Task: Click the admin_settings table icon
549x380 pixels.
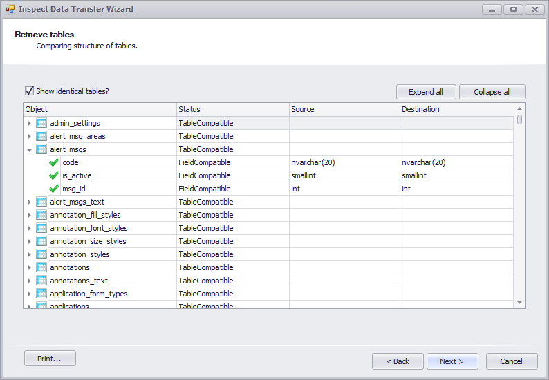Action: [41, 123]
